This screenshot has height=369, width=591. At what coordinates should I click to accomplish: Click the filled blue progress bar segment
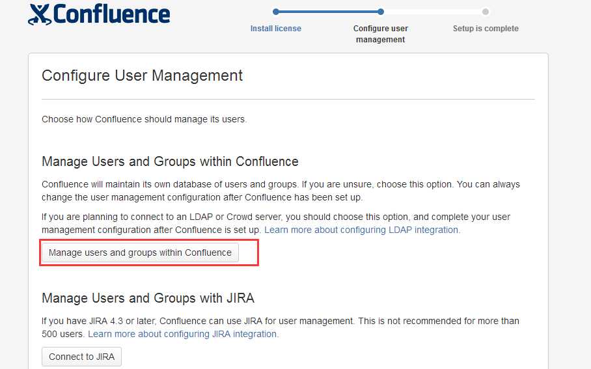tap(328, 12)
